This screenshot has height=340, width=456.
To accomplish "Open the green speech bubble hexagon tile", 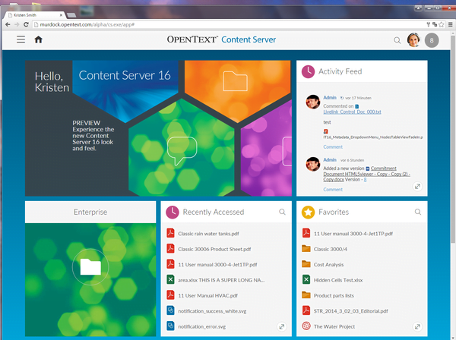I will (x=182, y=148).
